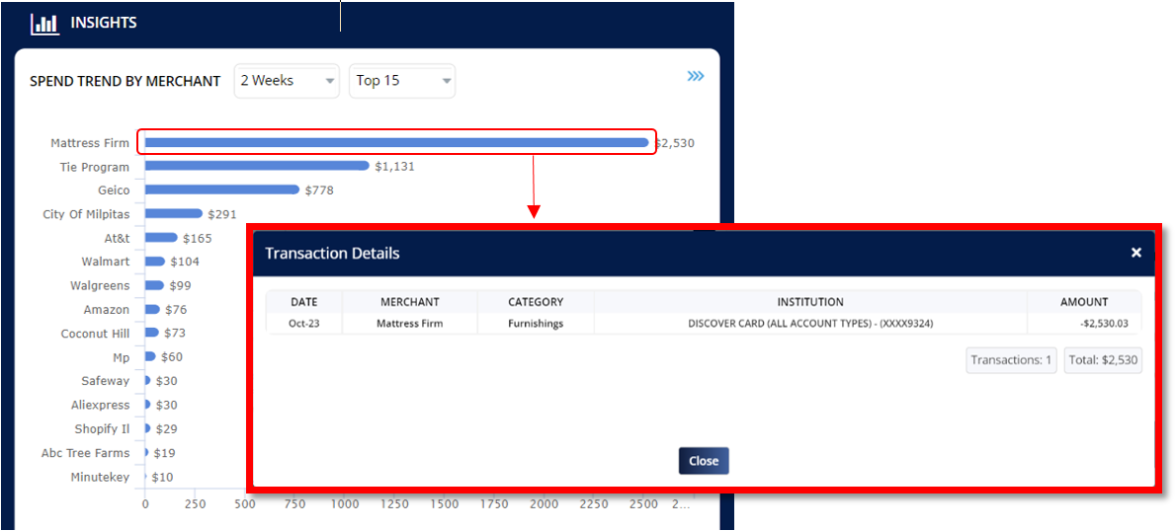Click the $291 value label

[x=222, y=214]
